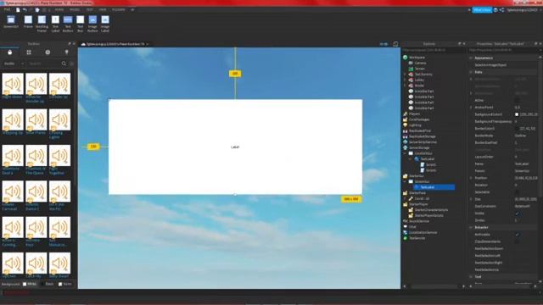Open the Toolbox category dropdown

14,64
